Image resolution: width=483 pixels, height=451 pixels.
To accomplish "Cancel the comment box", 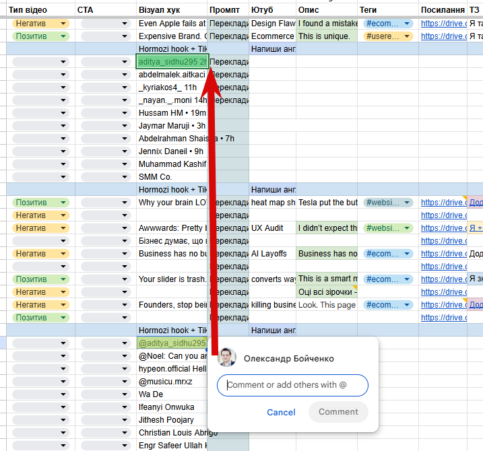I will click(x=281, y=412).
